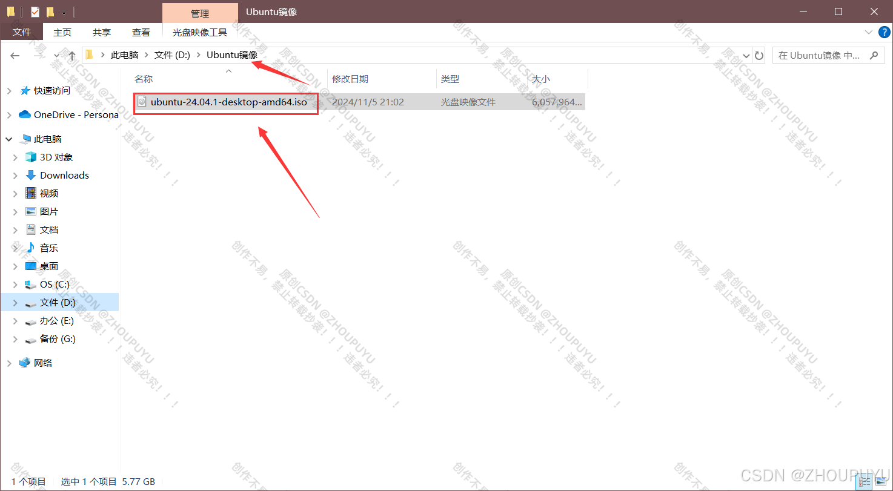The height and width of the screenshot is (491, 893).
Task: Open ribbon help question mark icon
Action: click(x=883, y=32)
